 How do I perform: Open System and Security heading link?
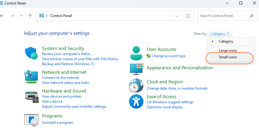(x=63, y=48)
